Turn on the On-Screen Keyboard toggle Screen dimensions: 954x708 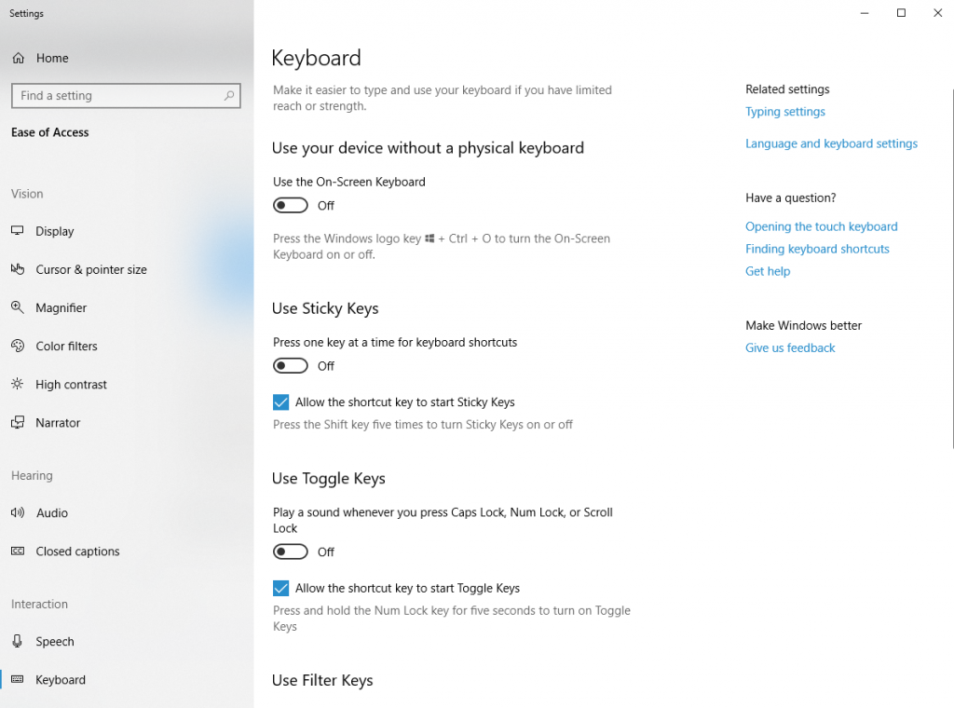(291, 206)
